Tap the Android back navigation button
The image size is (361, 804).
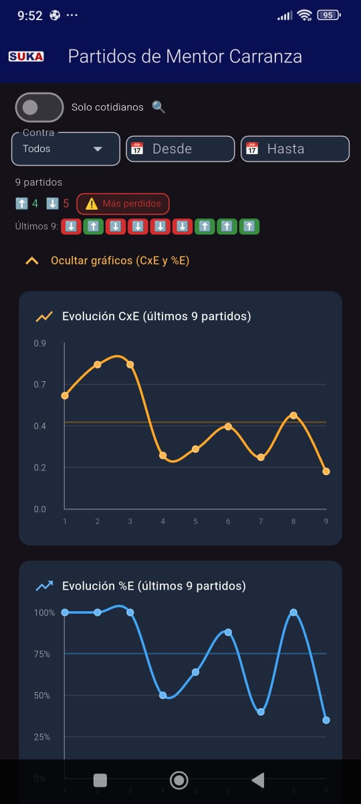(258, 780)
